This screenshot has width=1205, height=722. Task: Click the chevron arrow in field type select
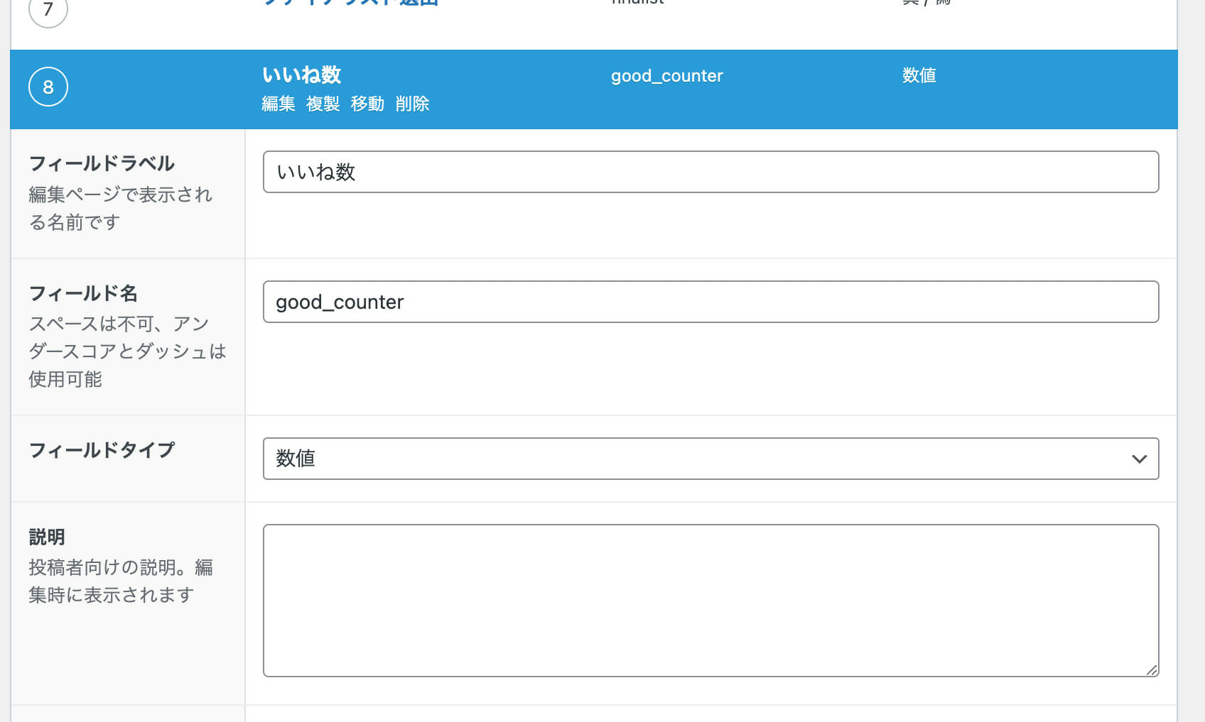1139,459
